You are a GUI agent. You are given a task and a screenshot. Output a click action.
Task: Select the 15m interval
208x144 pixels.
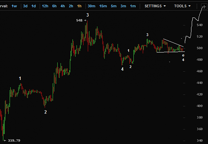click(x=103, y=6)
